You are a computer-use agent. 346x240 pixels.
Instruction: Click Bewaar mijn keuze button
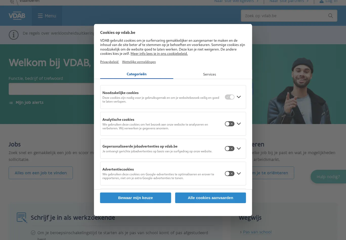click(x=136, y=198)
